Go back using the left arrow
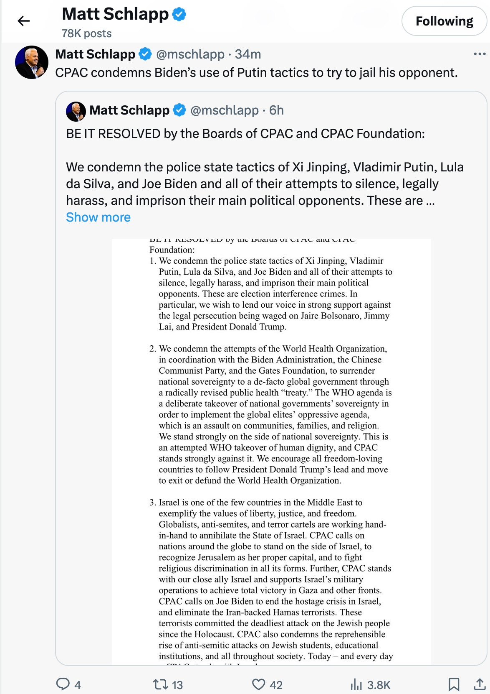 [x=24, y=21]
